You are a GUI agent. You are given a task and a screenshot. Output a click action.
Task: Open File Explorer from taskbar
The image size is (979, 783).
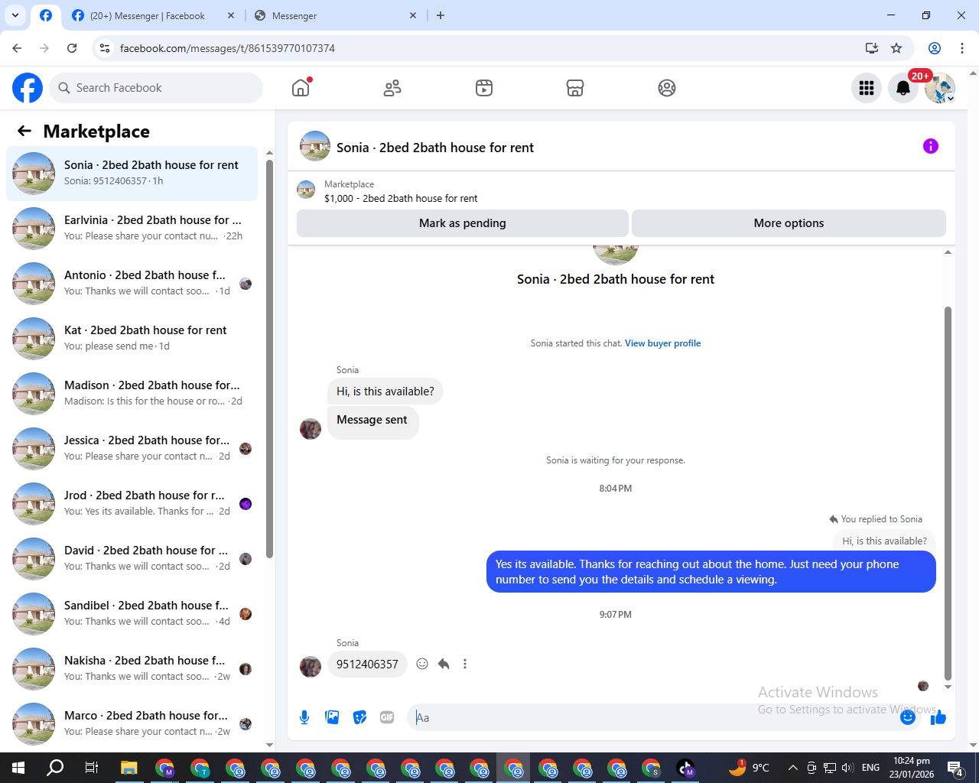click(128, 768)
